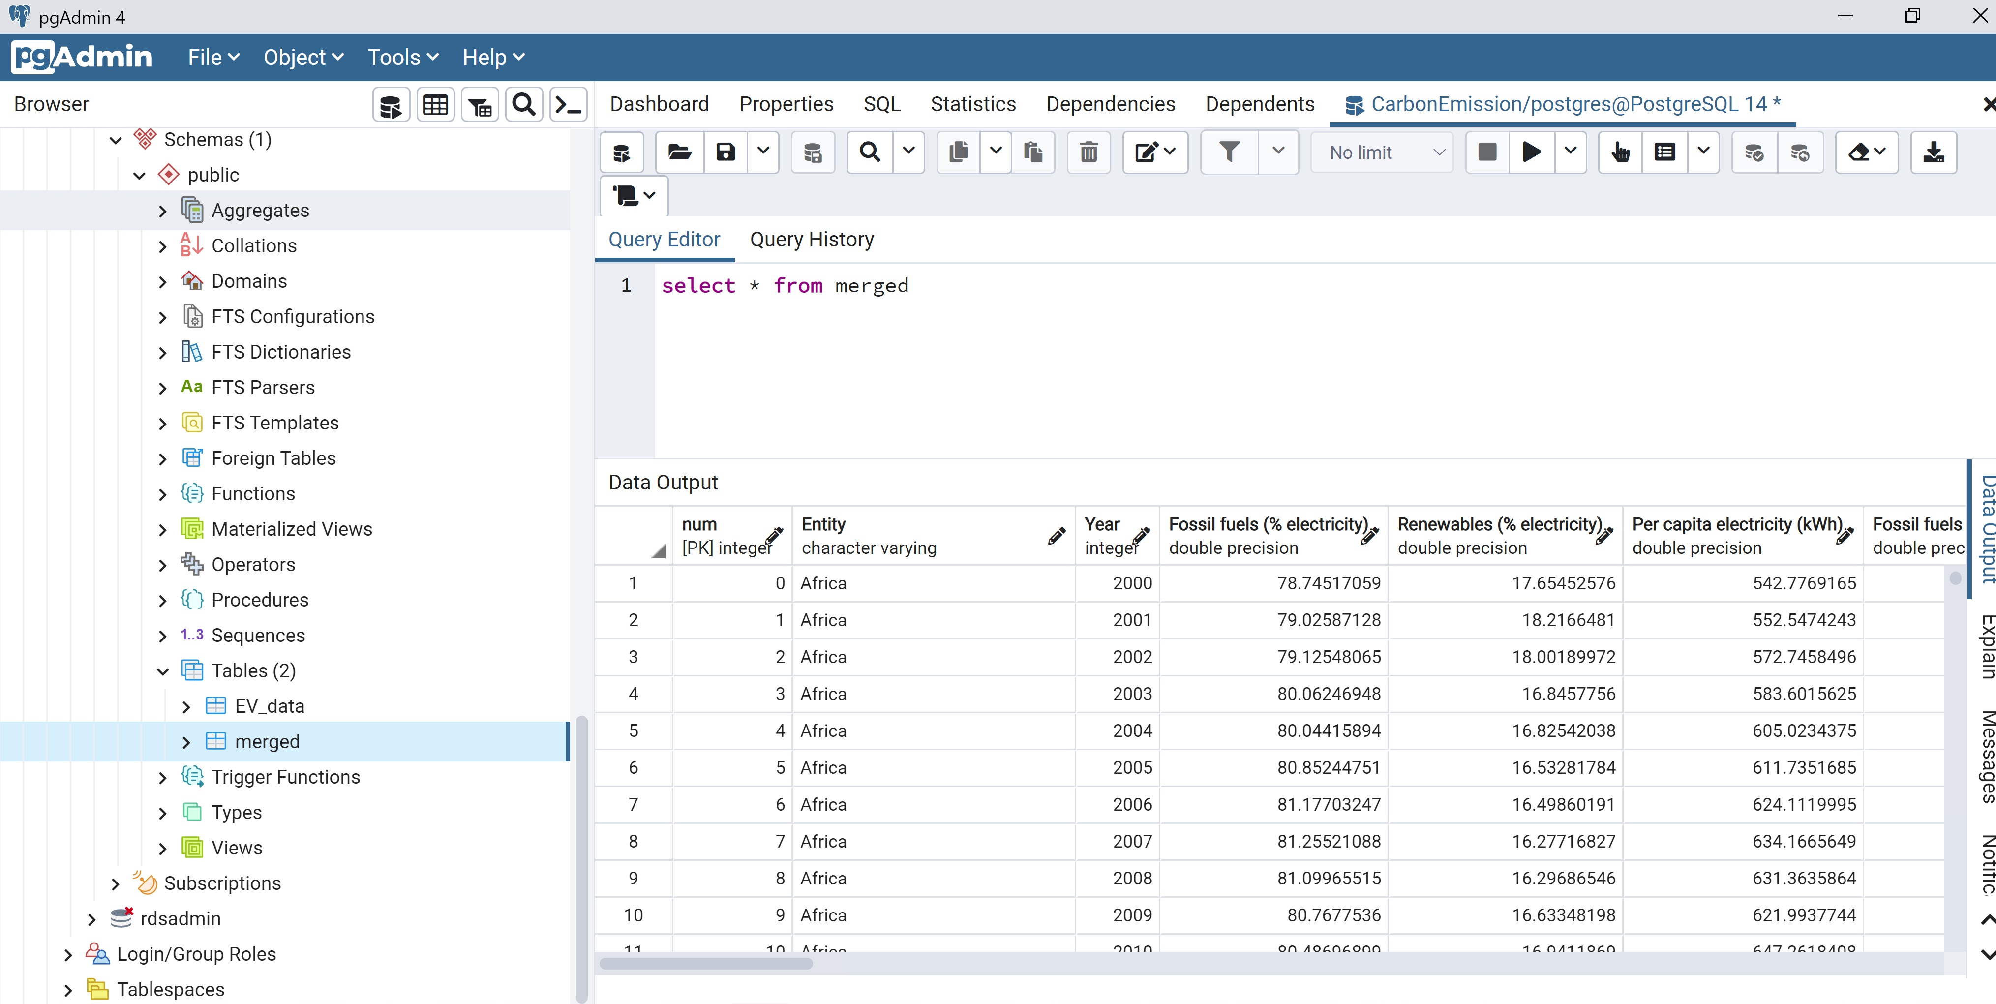Viewport: 1996px width, 1004px height.
Task: Open the Object menu
Action: [303, 58]
